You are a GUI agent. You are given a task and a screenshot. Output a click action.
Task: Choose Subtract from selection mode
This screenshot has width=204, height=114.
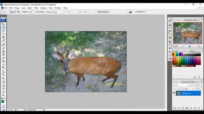pyautogui.click(x=16, y=12)
